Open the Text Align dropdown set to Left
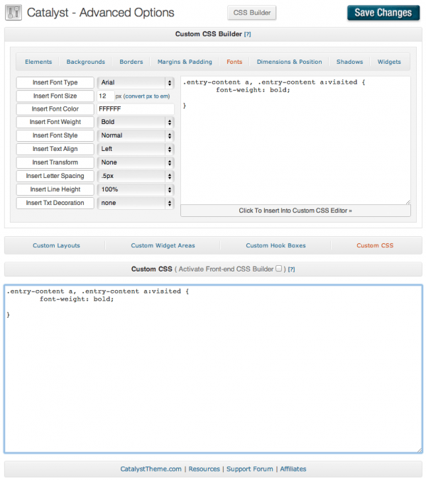The height and width of the screenshot is (480, 426). pyautogui.click(x=136, y=149)
